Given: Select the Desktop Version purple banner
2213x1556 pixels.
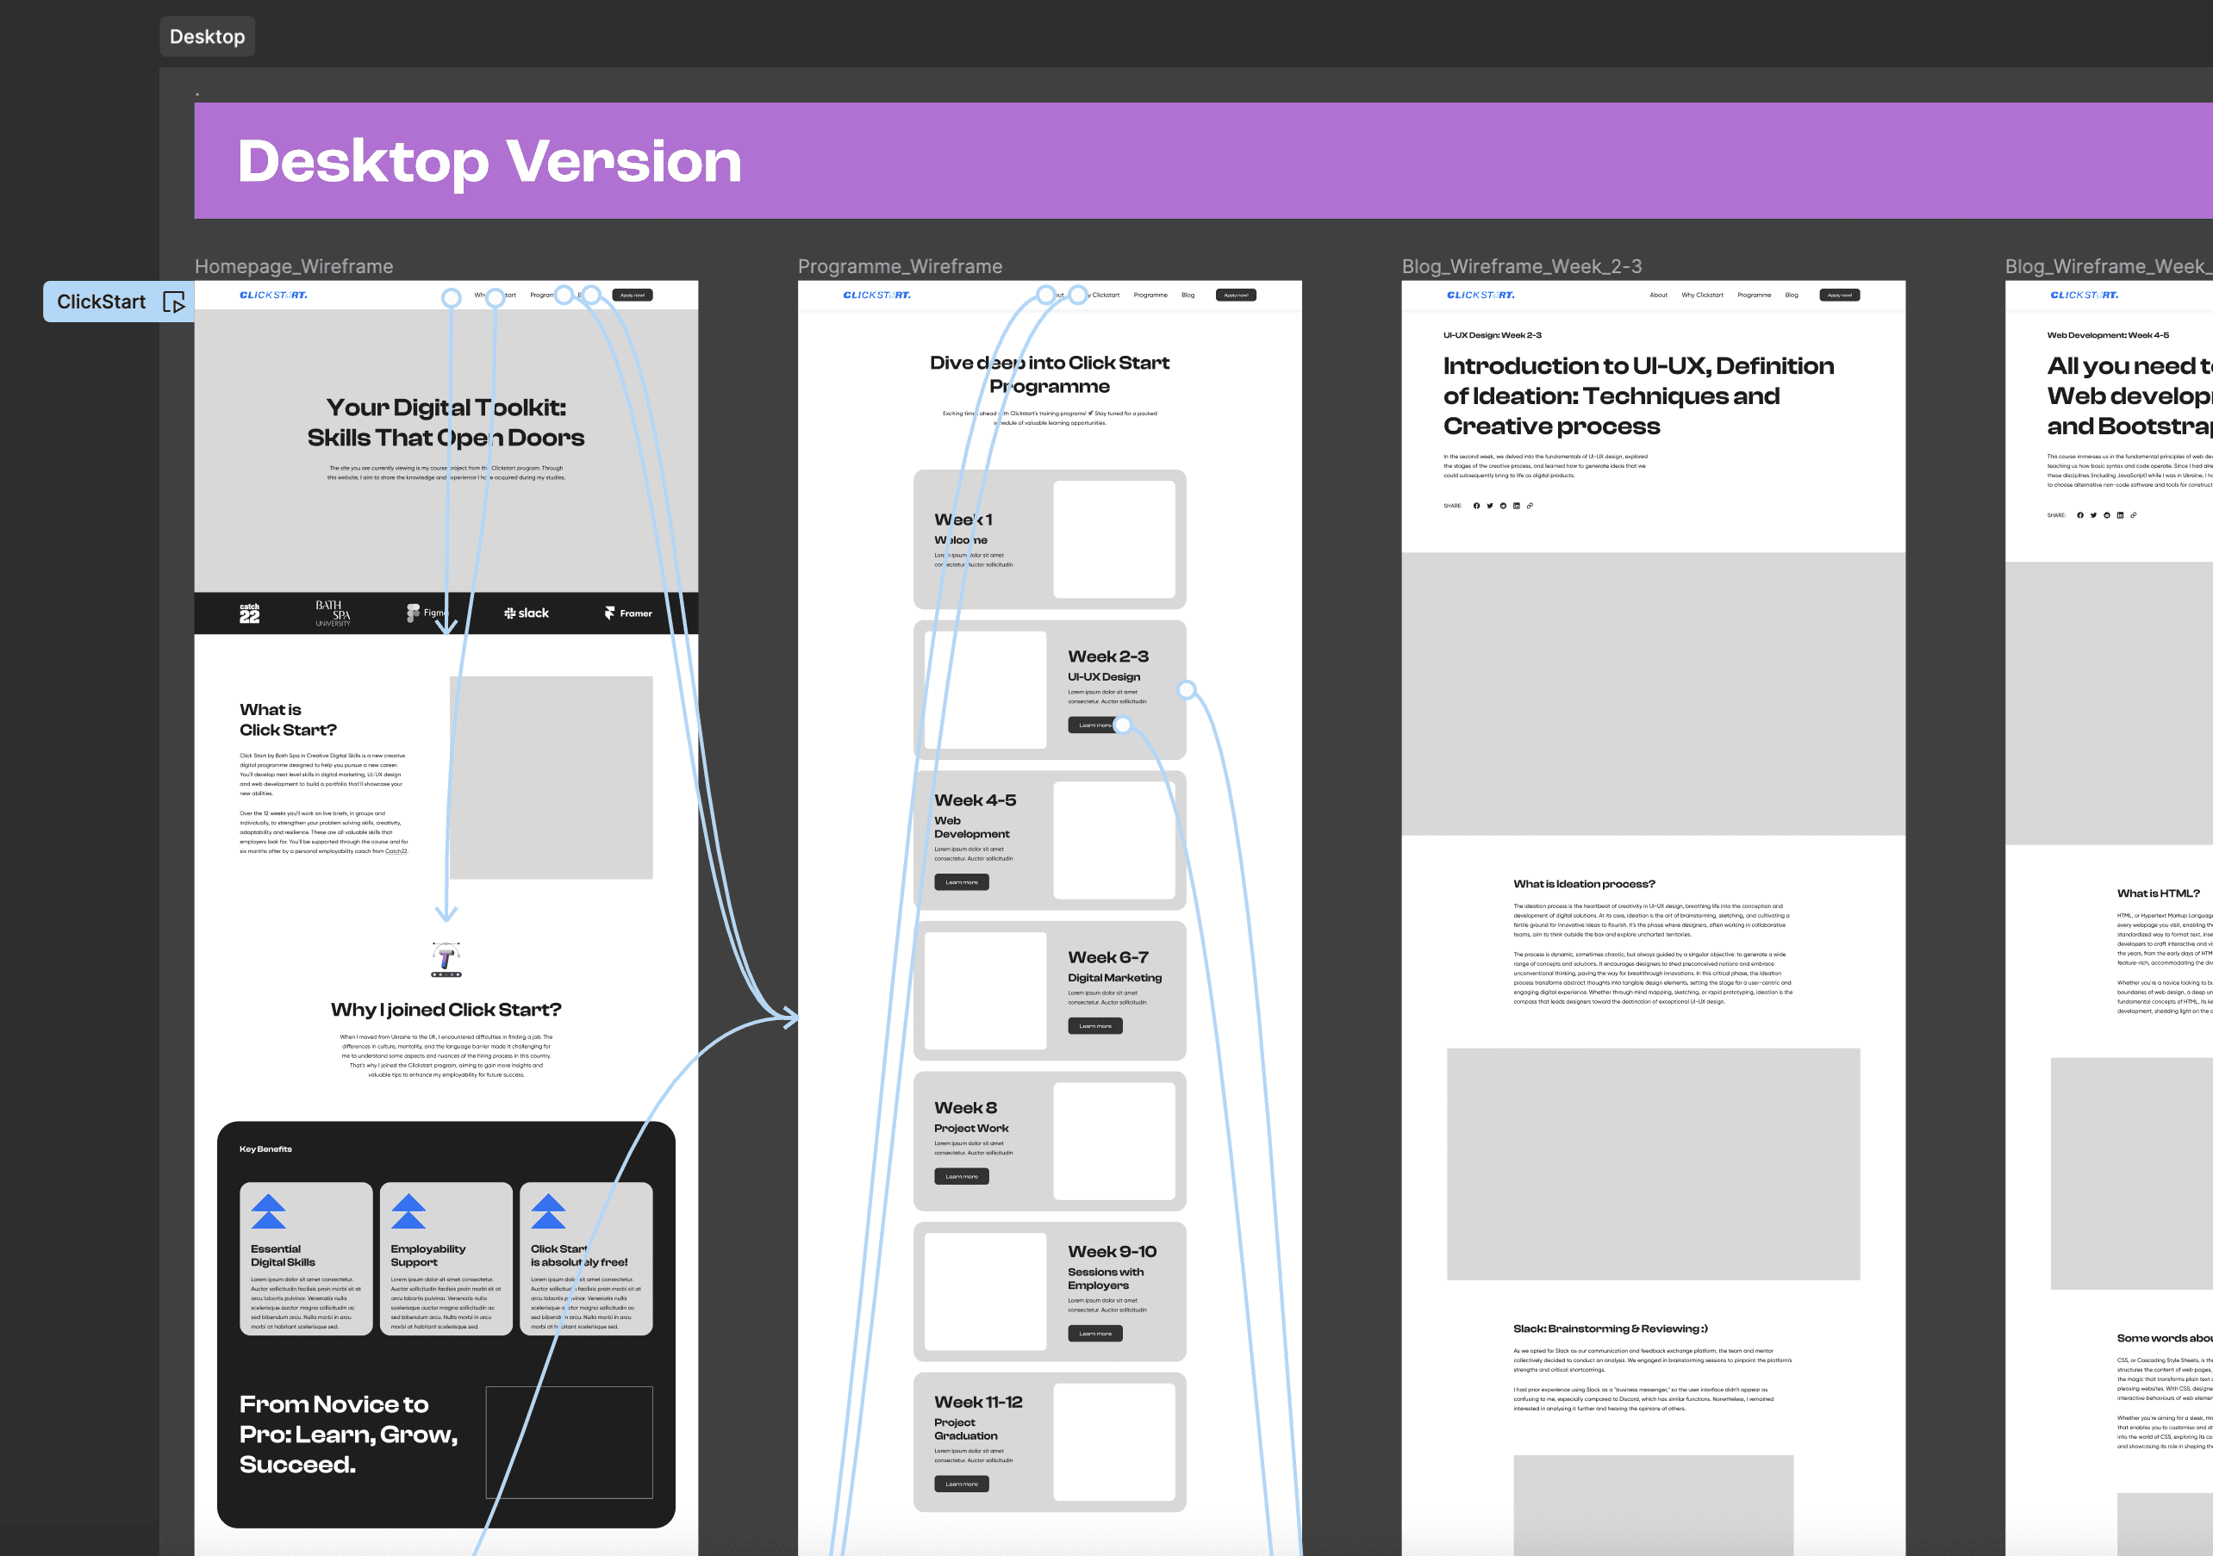Looking at the screenshot, I should point(1203,160).
